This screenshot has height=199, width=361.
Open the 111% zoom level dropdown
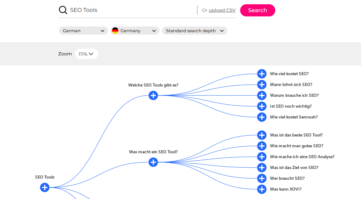pyautogui.click(x=87, y=54)
